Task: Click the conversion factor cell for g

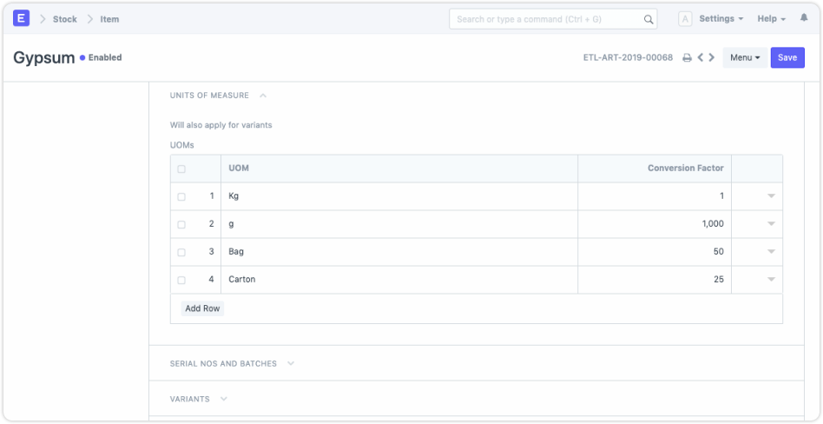Action: tap(655, 224)
